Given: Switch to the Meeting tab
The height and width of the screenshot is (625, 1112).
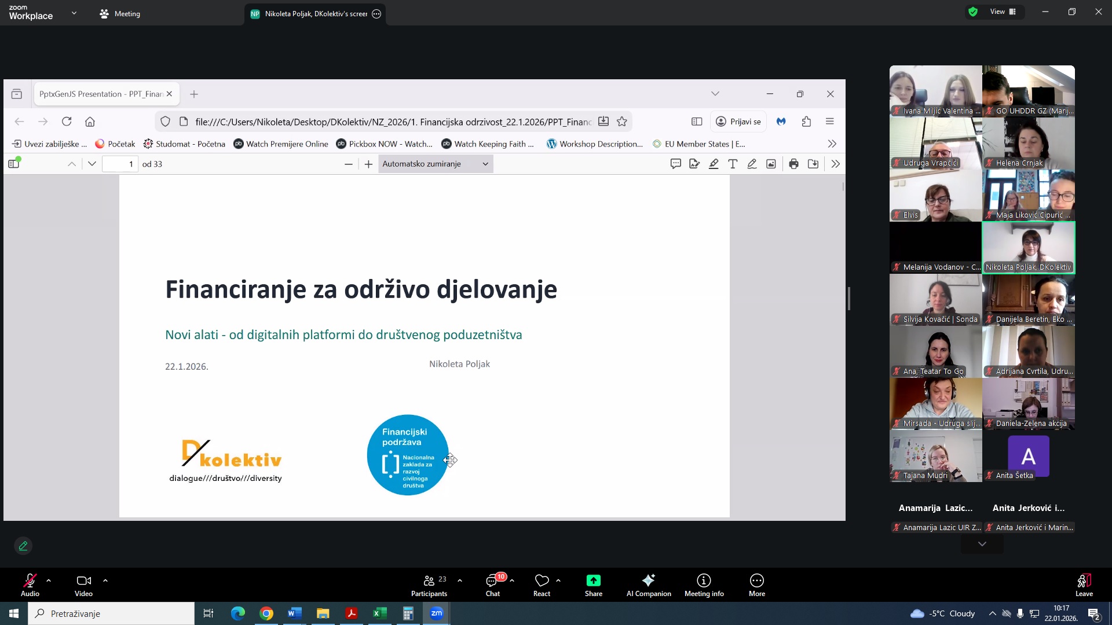Looking at the screenshot, I should (120, 13).
